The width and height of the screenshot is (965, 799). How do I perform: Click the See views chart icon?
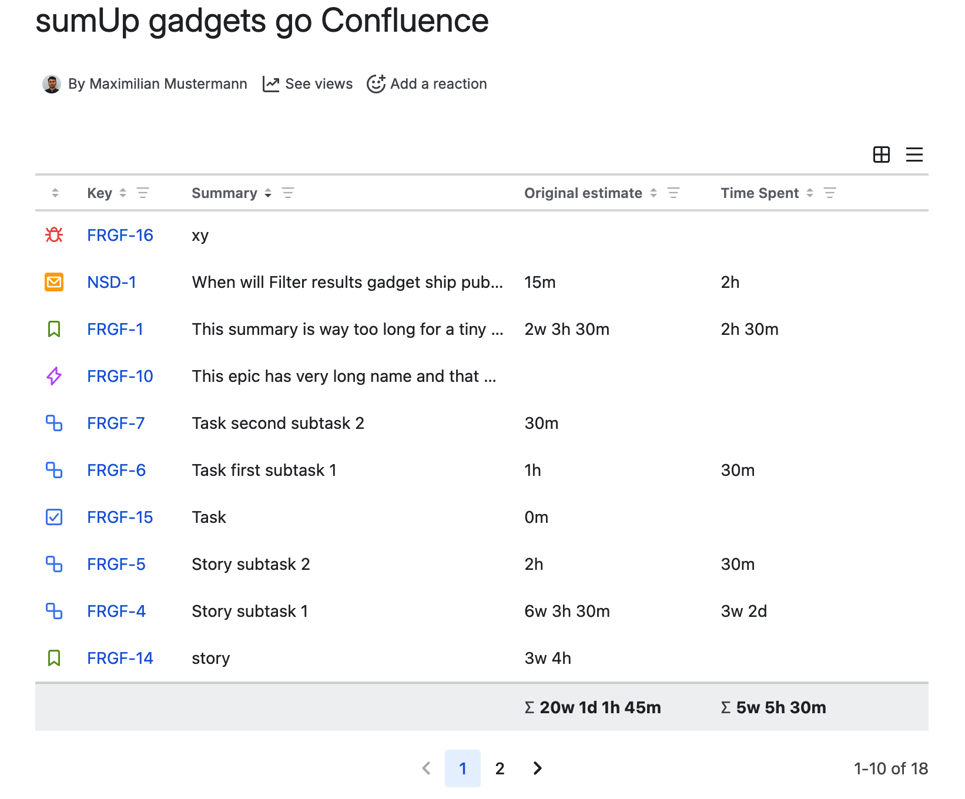271,84
